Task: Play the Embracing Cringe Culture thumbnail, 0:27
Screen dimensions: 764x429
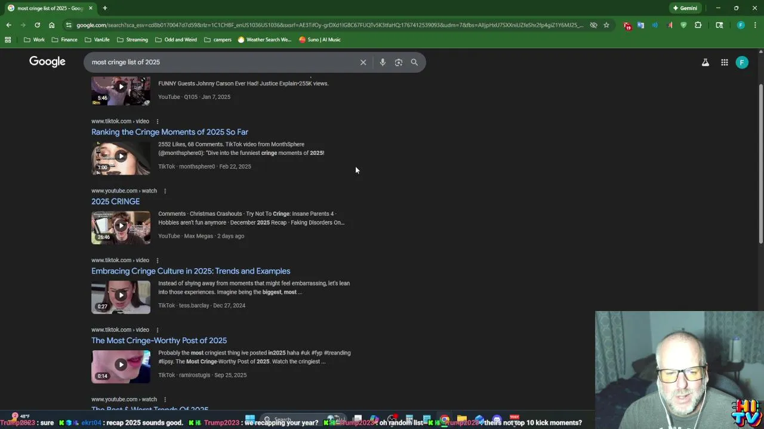Action: (121, 297)
